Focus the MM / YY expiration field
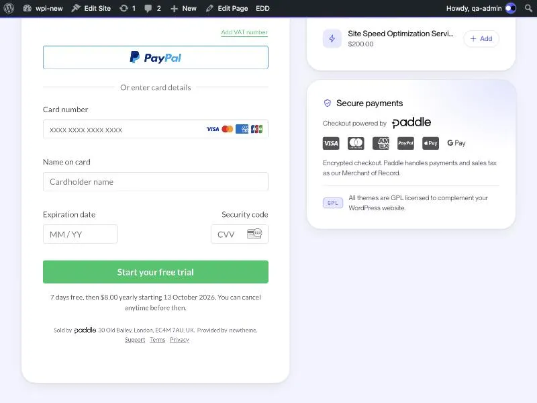This screenshot has width=537, height=403. tap(80, 234)
